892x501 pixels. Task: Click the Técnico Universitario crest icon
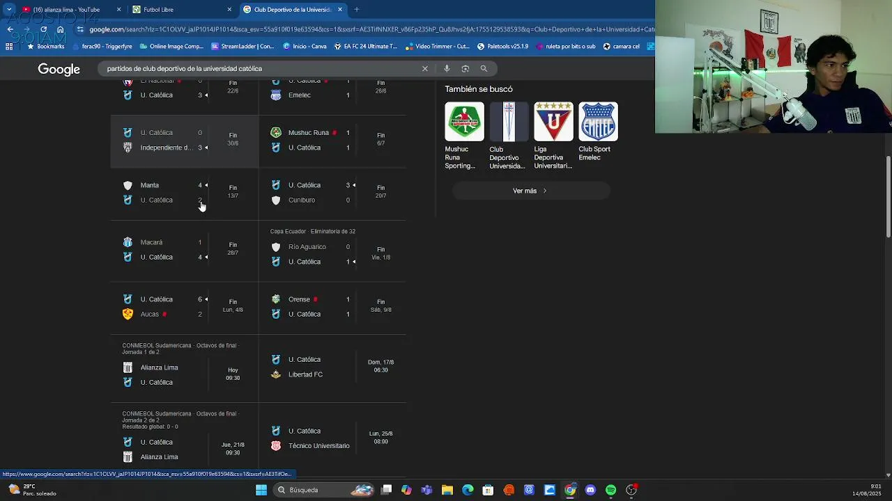point(276,446)
